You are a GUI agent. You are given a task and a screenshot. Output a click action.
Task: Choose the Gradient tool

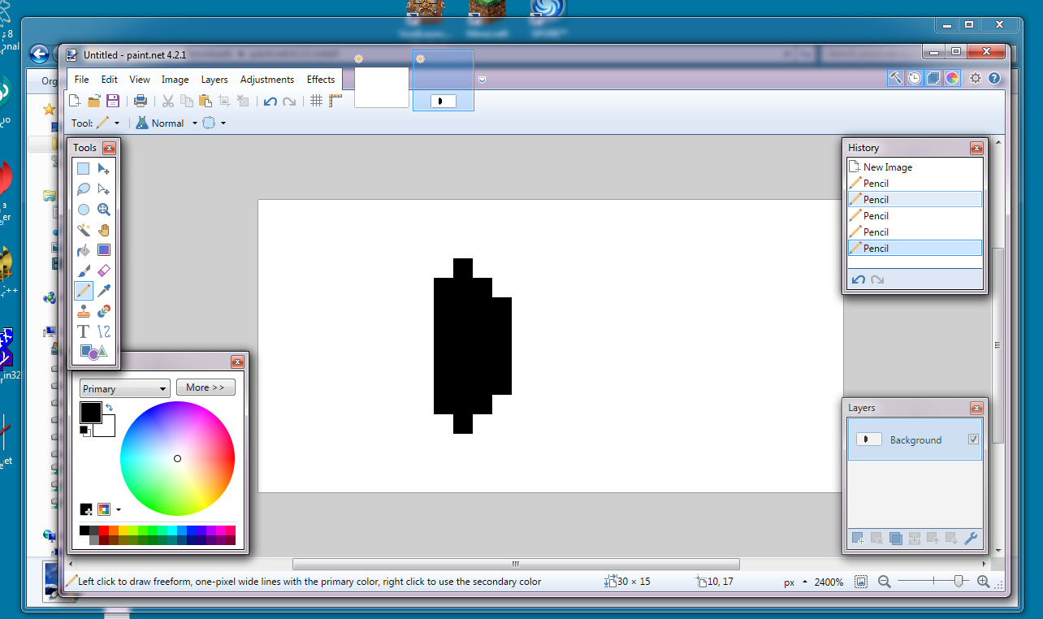(103, 249)
